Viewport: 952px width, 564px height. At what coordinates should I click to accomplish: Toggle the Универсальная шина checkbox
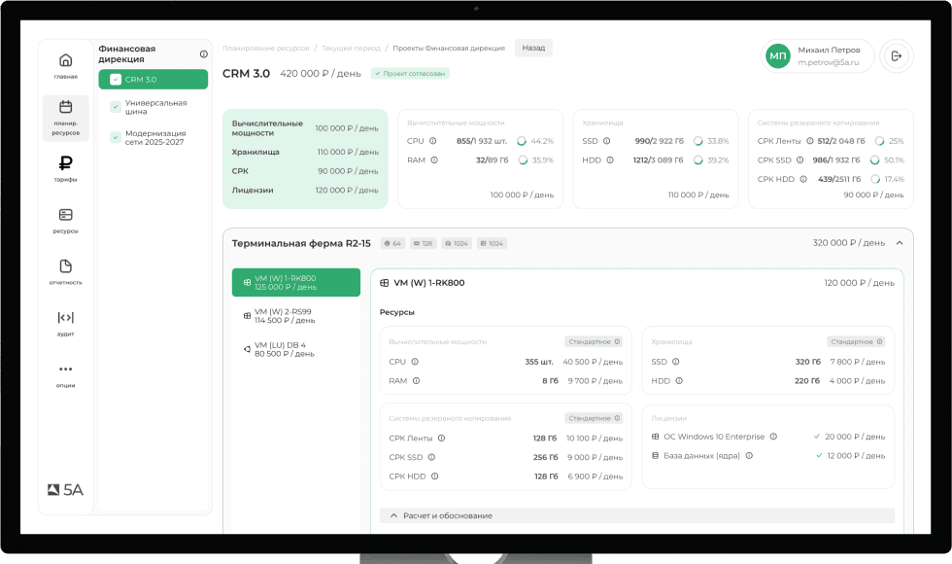click(x=116, y=107)
